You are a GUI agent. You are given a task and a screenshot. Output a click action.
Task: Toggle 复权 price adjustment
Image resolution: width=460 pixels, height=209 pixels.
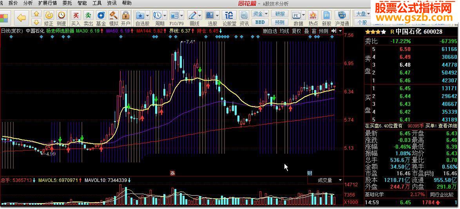(x=296, y=31)
